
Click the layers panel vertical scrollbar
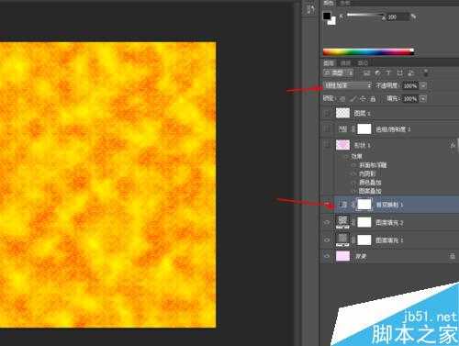(457, 144)
